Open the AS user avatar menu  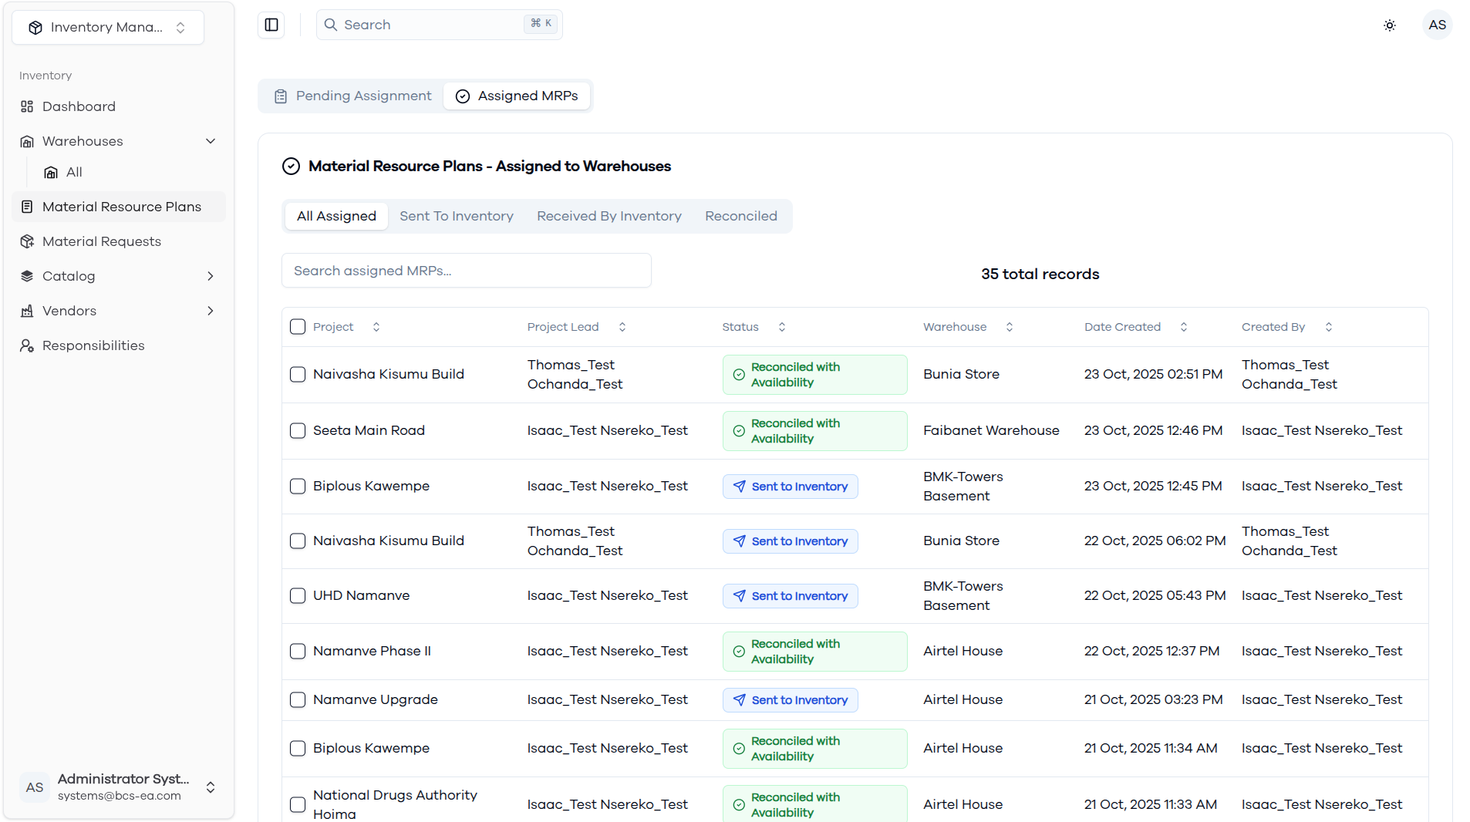tap(1437, 25)
